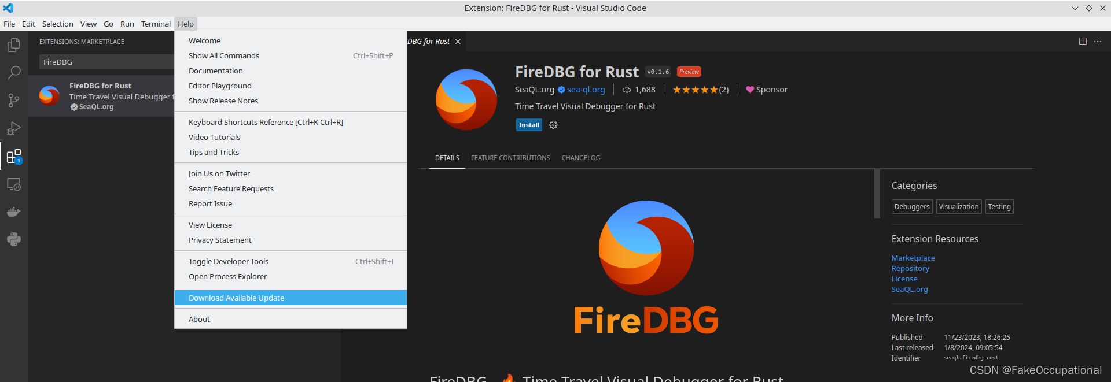Click the five-star rating
The image size is (1111, 382).
point(695,90)
